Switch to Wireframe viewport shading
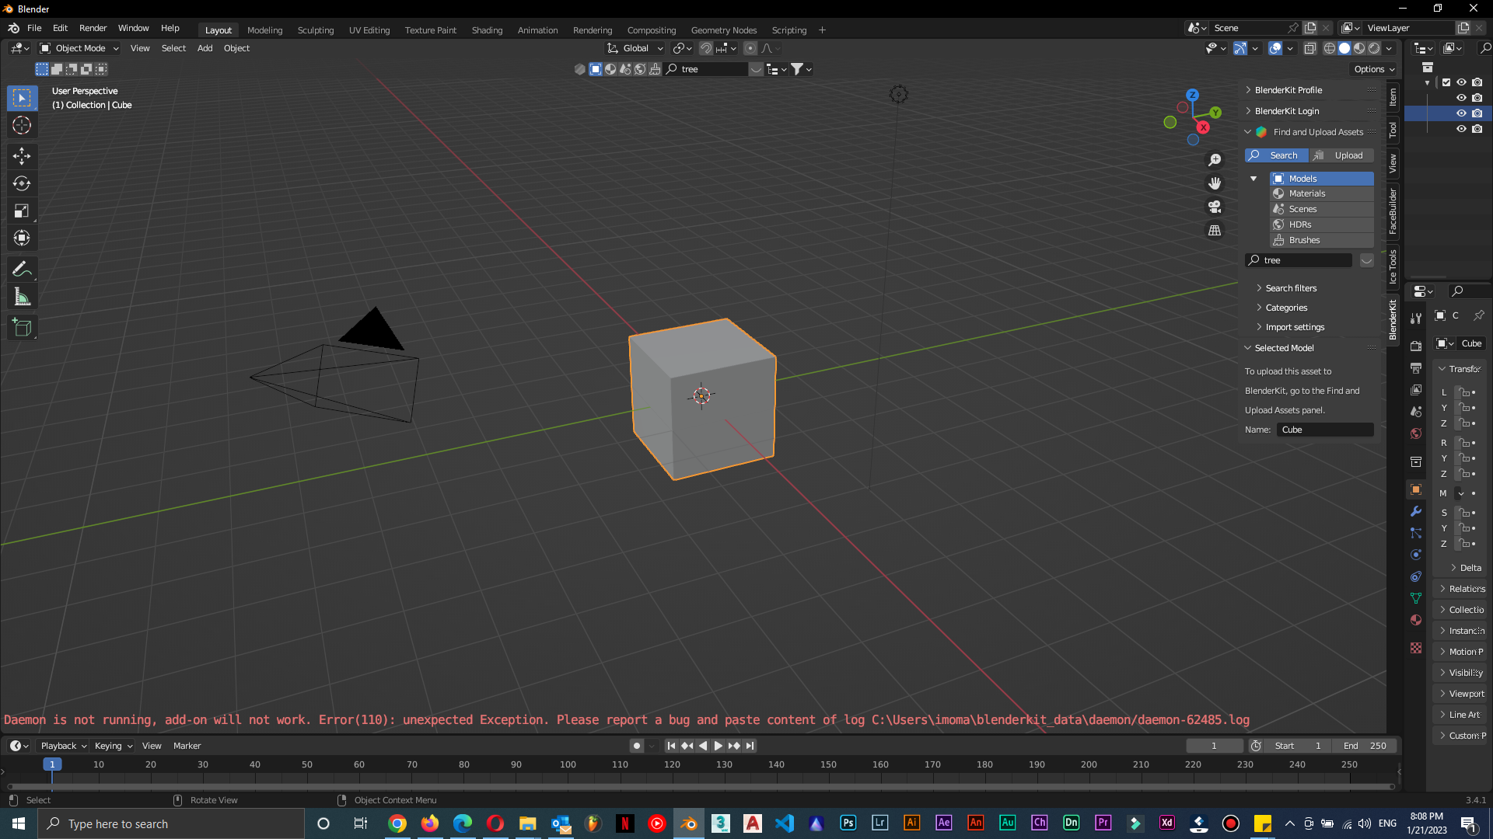 coord(1330,48)
